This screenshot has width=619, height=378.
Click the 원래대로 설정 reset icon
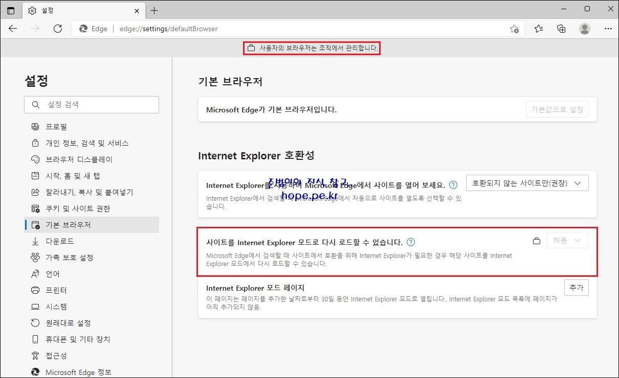pyautogui.click(x=35, y=323)
